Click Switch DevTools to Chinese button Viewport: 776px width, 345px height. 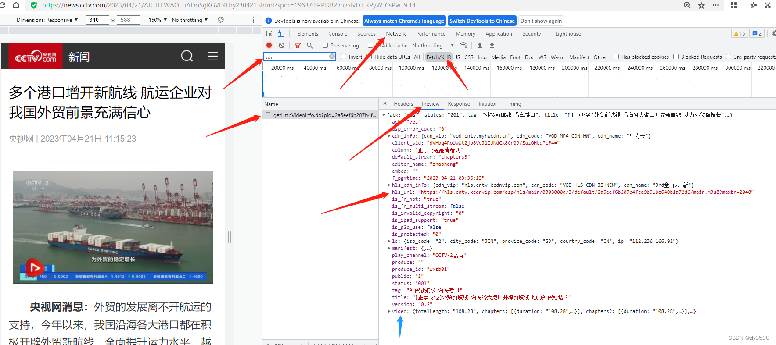(x=482, y=21)
